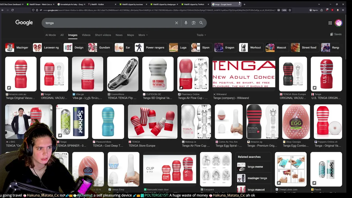
Task: Close the 'tenga - Google Search' tab
Action: point(239,4)
